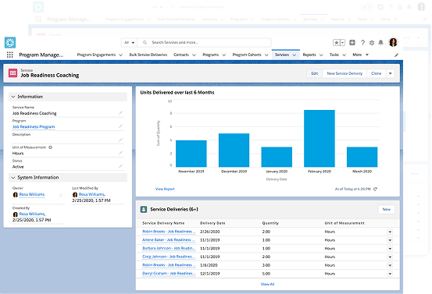Open the Favorites list dropdown arrow

342,43
